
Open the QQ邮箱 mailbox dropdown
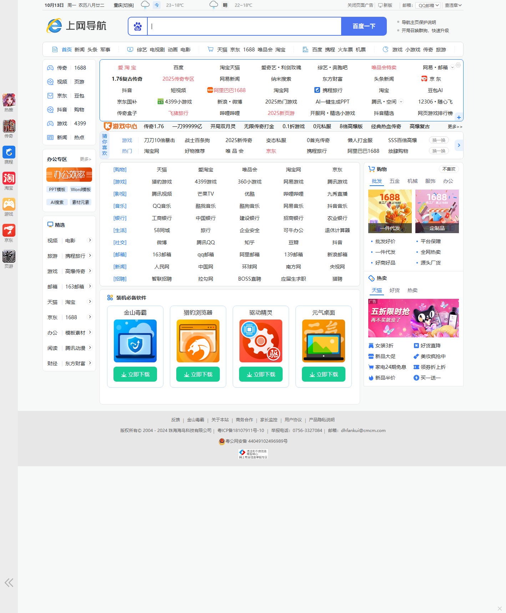click(x=428, y=5)
